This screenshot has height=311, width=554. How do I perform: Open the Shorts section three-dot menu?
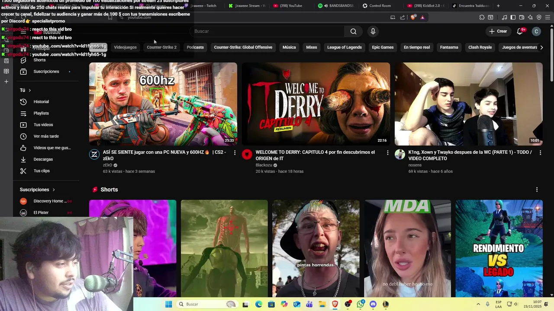coord(537,190)
